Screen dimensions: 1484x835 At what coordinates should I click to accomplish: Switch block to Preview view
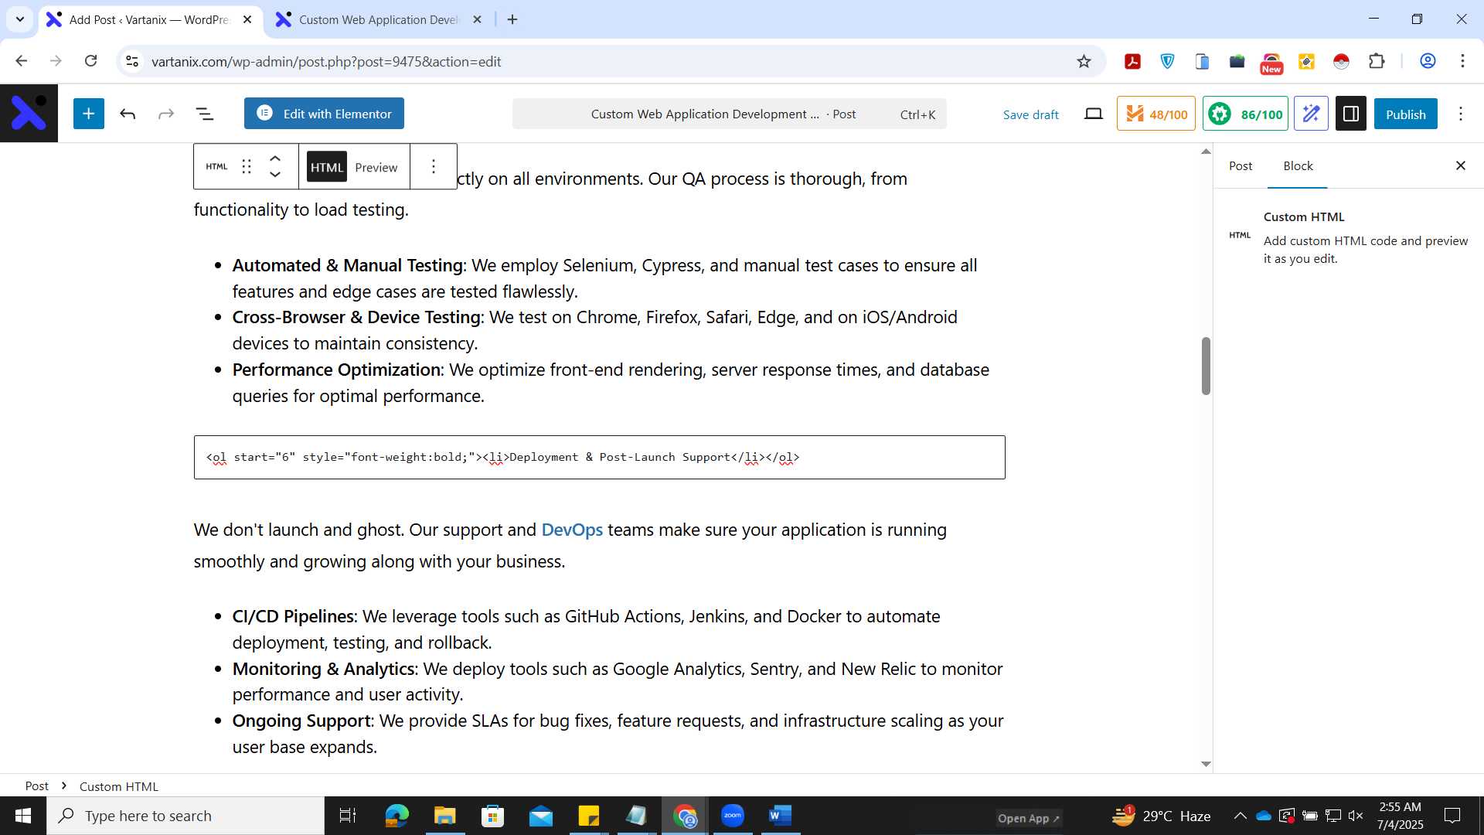pyautogui.click(x=376, y=167)
